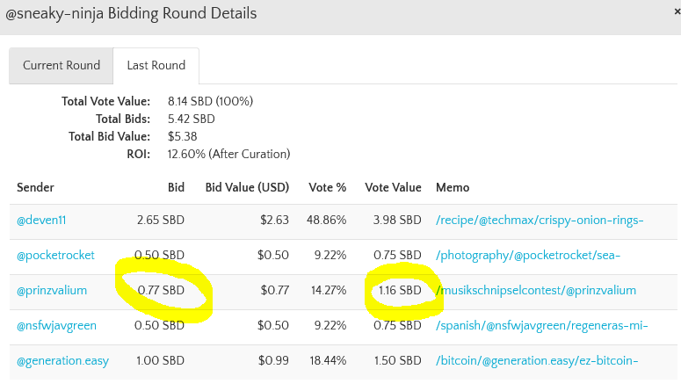Select the Last Round tab
This screenshot has height=391, width=681.
click(x=156, y=65)
